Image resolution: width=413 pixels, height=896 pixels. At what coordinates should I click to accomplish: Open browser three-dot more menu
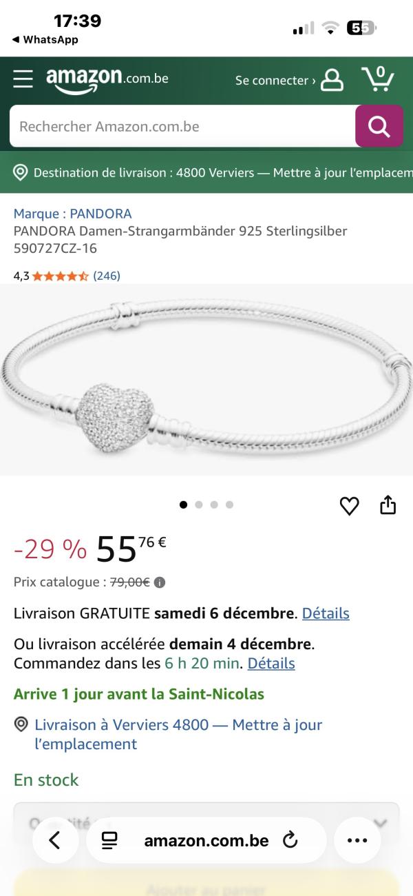click(x=357, y=840)
